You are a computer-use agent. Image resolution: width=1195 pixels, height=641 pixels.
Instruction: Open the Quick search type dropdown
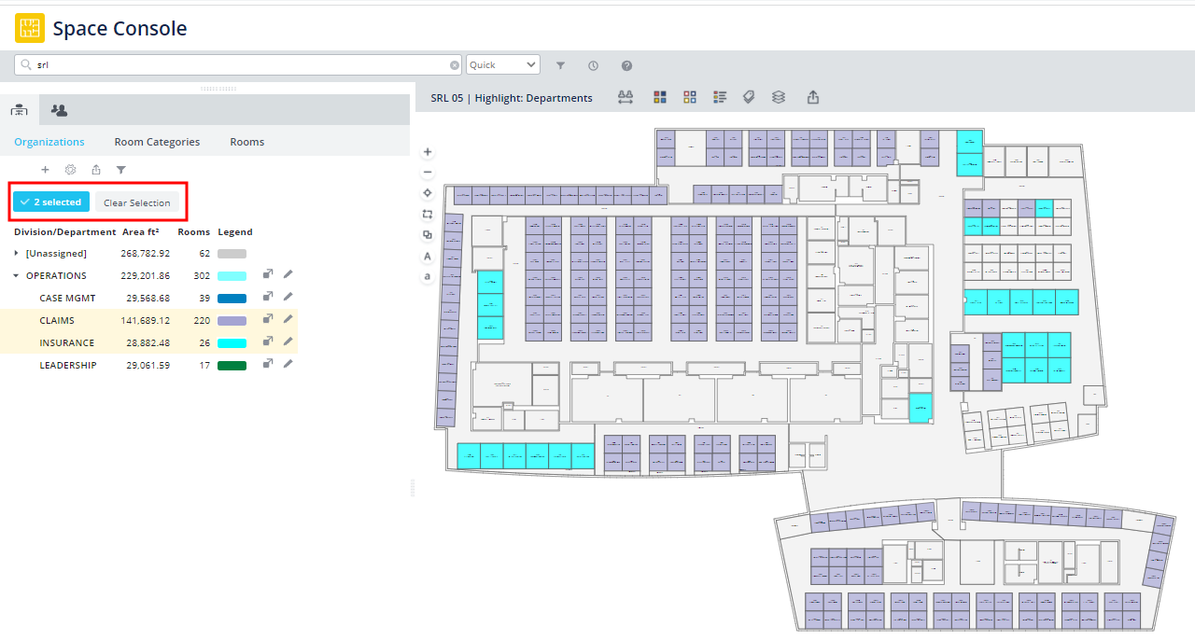point(503,65)
